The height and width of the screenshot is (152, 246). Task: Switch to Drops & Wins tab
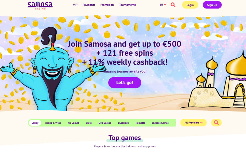point(53,123)
